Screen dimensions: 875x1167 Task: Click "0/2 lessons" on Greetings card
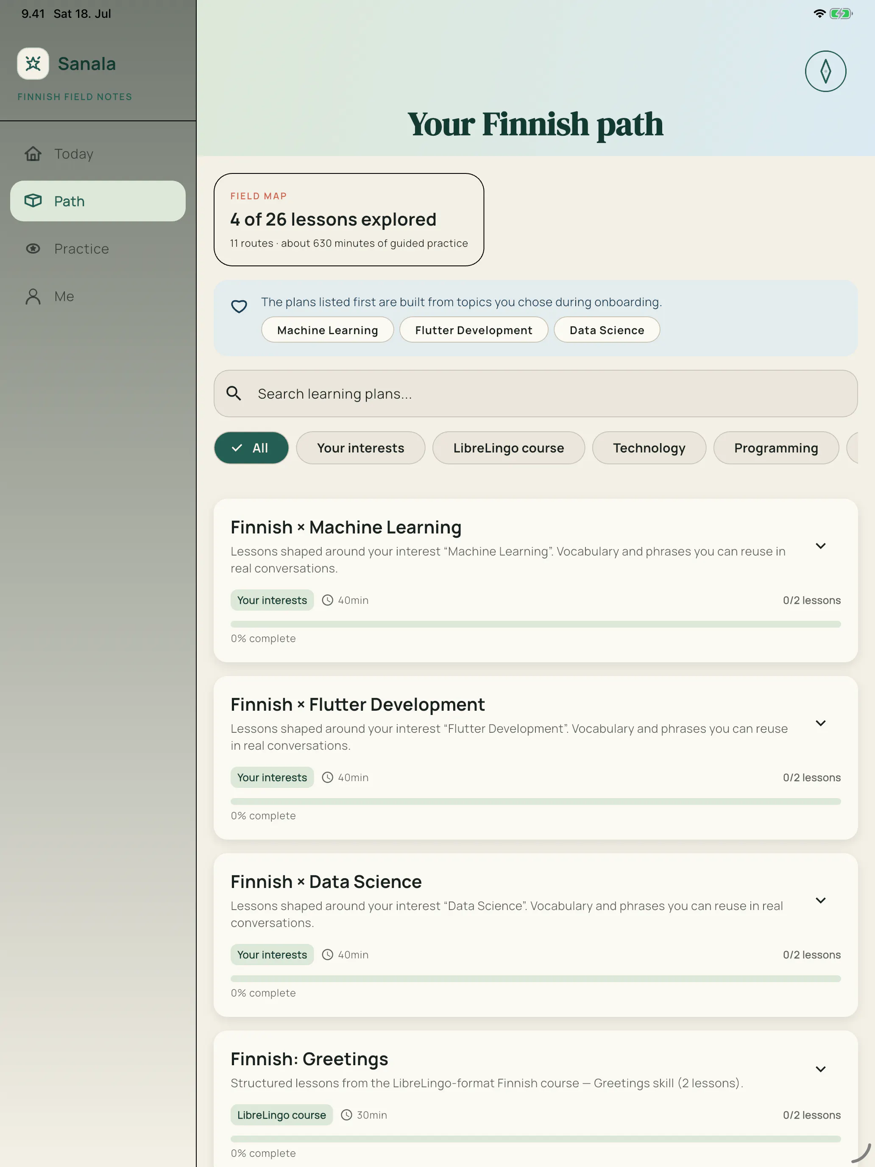[x=812, y=1115]
